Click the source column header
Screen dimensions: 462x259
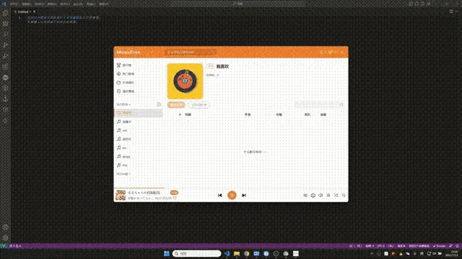(323, 114)
